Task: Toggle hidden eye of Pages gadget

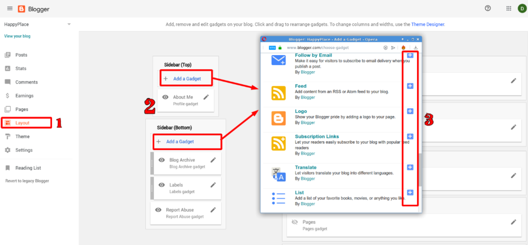Action: 295,222
